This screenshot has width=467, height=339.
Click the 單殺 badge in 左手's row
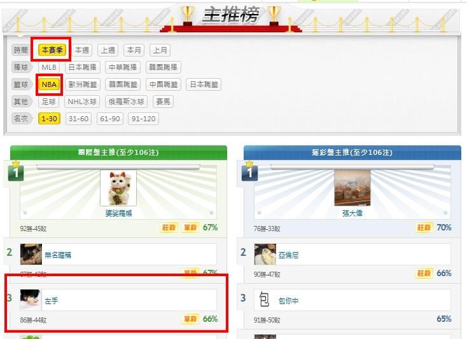(190, 319)
